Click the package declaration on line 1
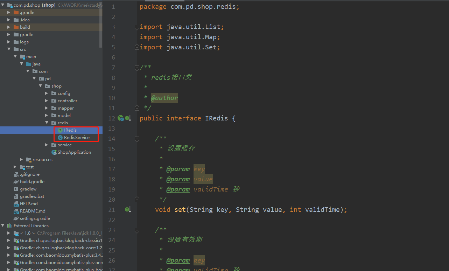Viewport: 449px width, 271px height. (189, 7)
